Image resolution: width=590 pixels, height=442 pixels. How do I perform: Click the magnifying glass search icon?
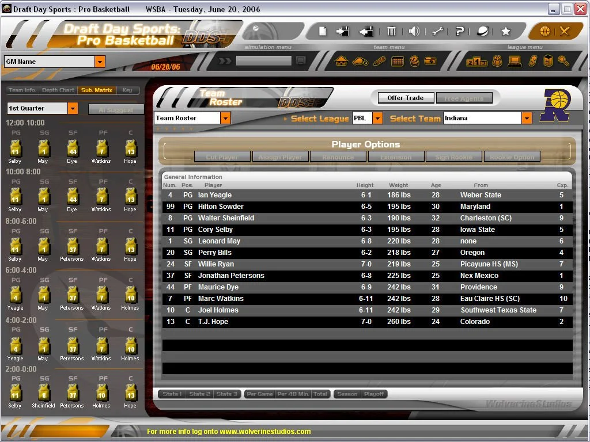coord(563,61)
